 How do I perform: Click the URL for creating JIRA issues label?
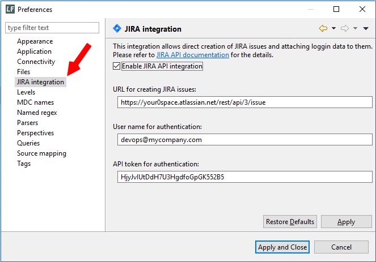click(154, 89)
